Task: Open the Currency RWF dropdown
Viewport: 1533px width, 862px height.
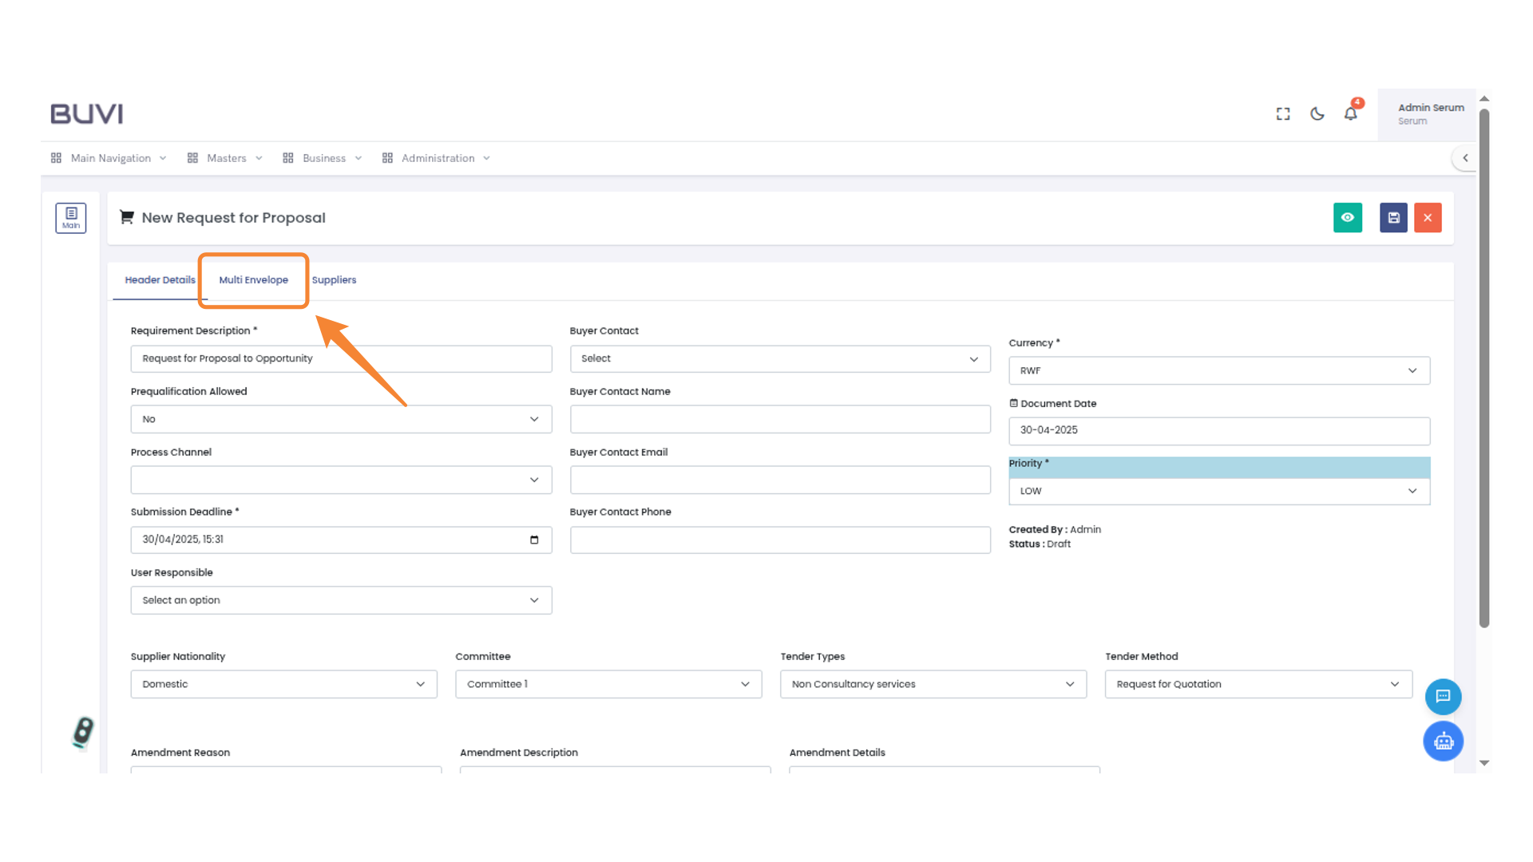Action: click(1218, 371)
